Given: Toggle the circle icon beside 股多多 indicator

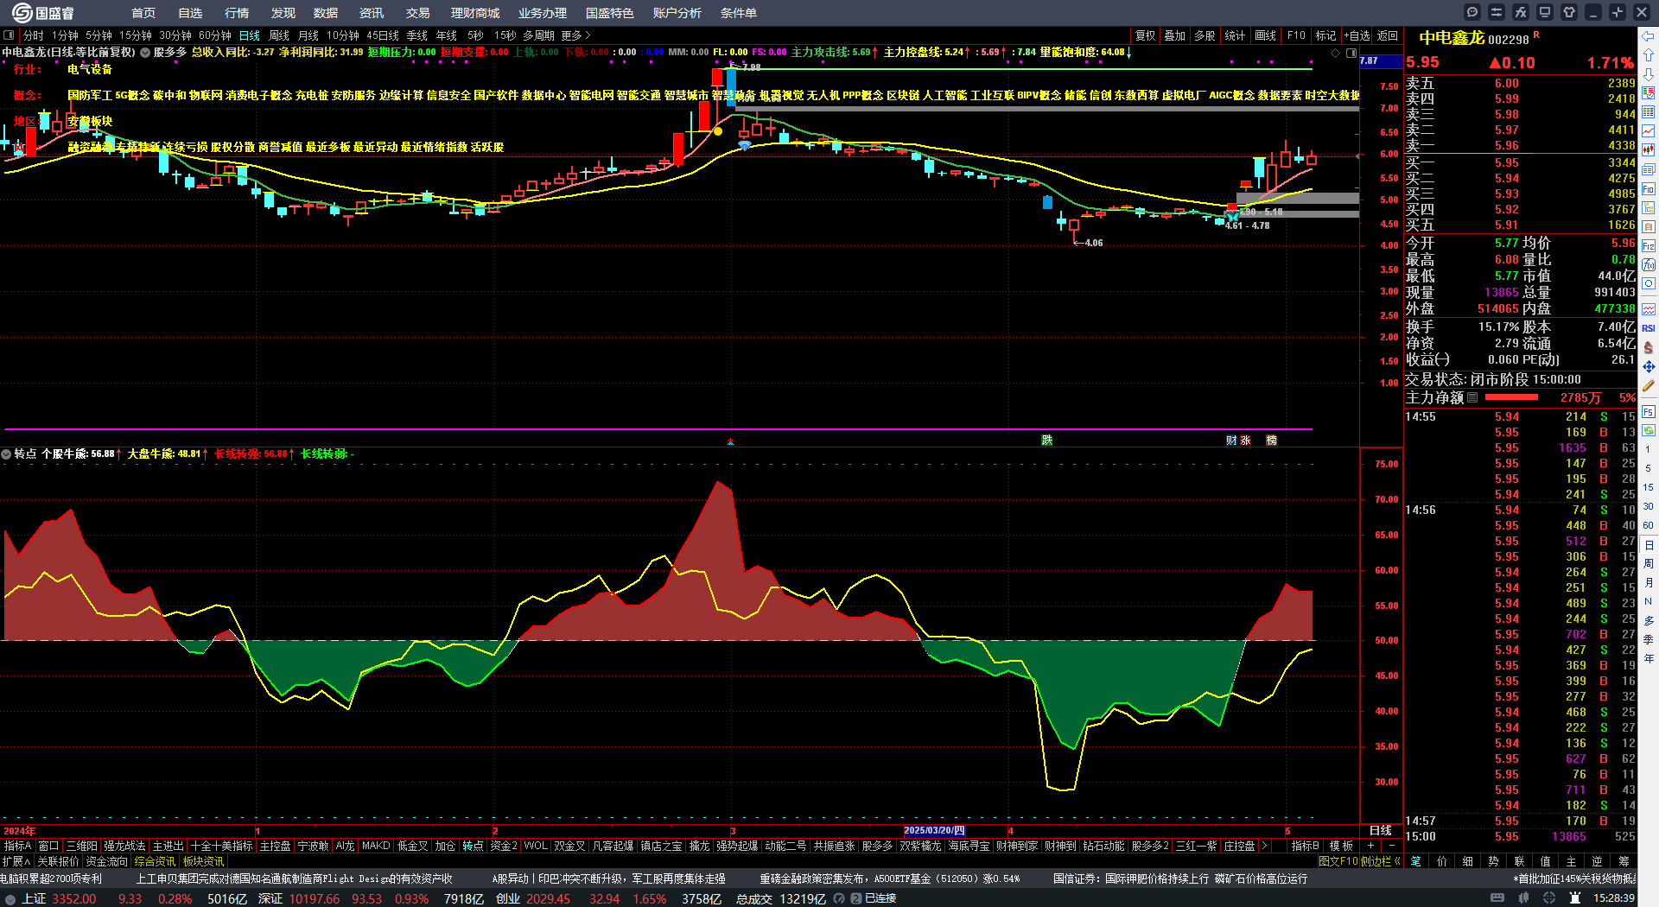Looking at the screenshot, I should (146, 52).
